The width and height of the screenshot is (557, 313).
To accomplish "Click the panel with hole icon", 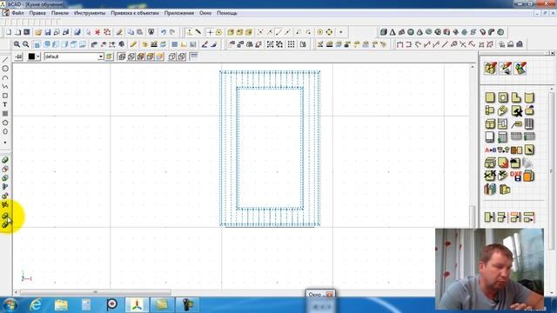I will tap(503, 97).
